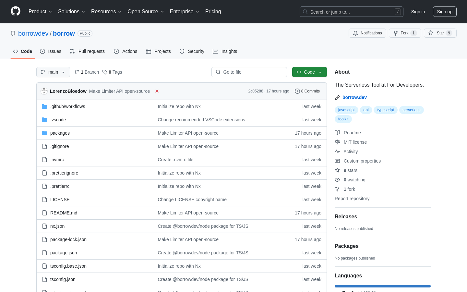Open the package-lock.json file

click(x=68, y=239)
